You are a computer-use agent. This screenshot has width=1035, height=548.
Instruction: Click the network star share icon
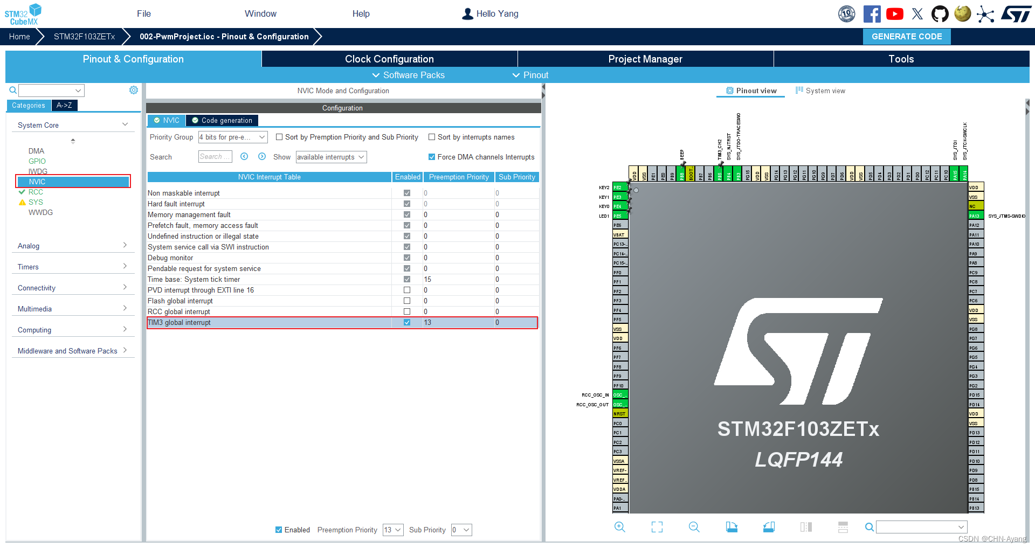(985, 14)
